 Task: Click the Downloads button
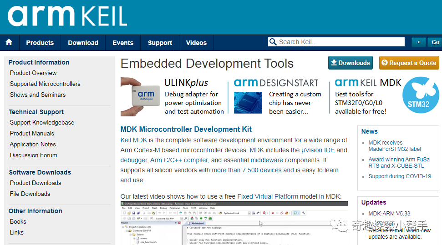[x=351, y=63]
